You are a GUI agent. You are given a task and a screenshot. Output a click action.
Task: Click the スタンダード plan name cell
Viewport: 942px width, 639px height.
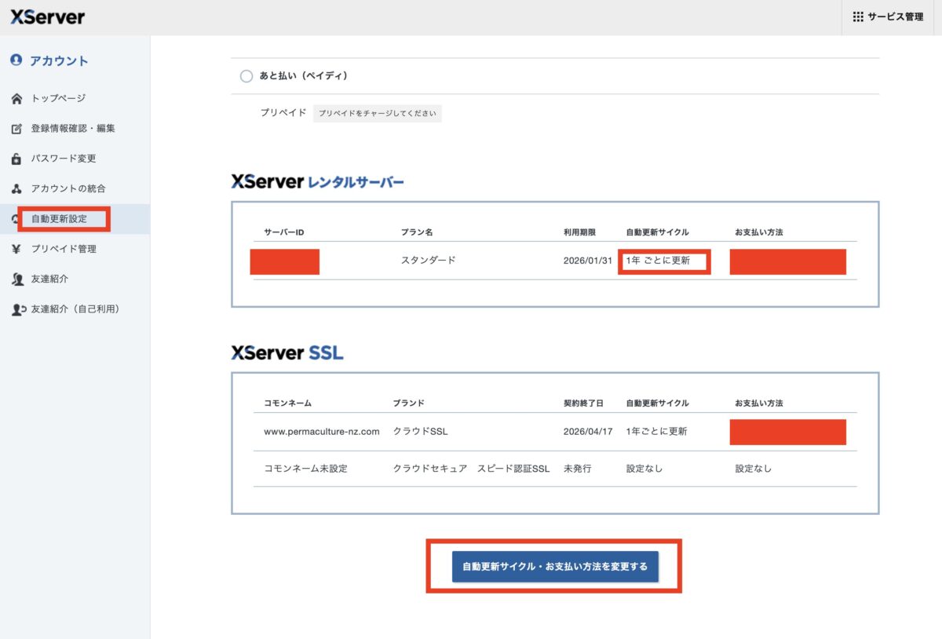(428, 261)
